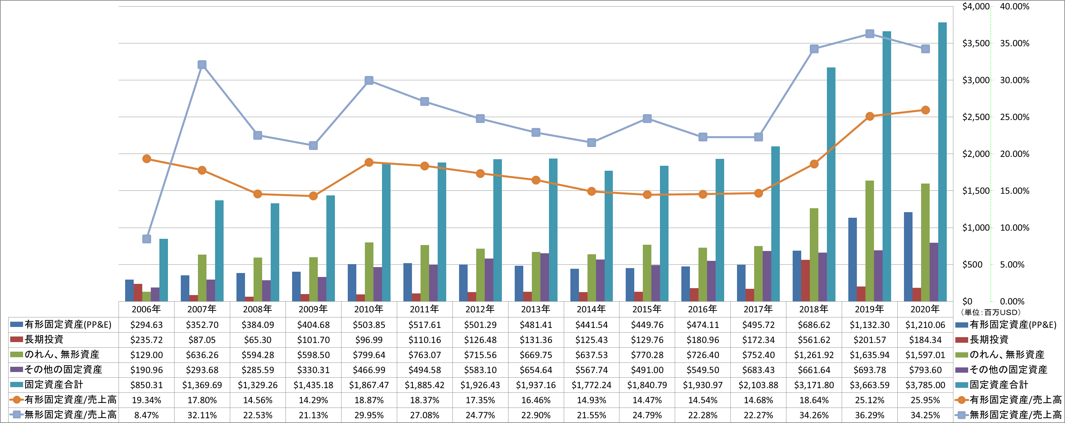
Task: Click the right legend label 長期投資
Action: pos(989,339)
